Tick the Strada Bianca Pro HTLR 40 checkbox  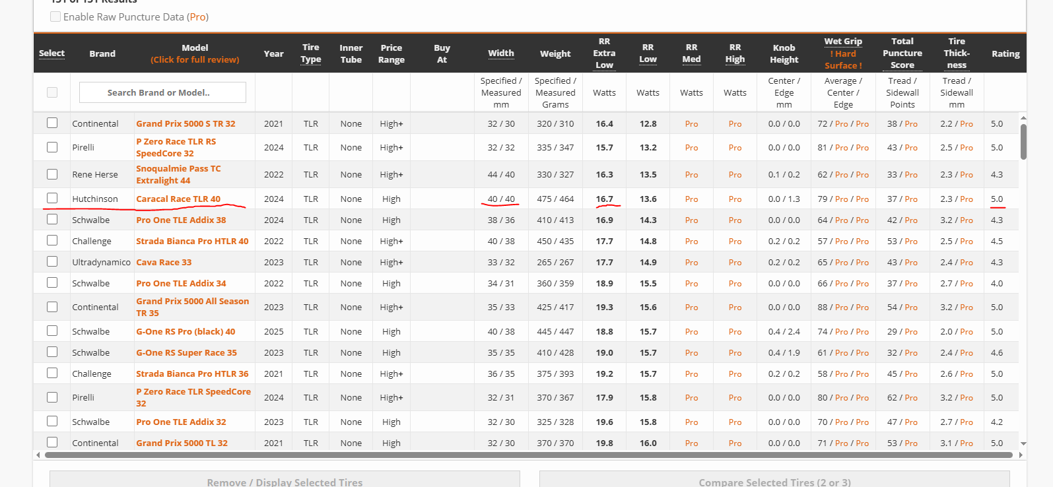[x=52, y=240]
